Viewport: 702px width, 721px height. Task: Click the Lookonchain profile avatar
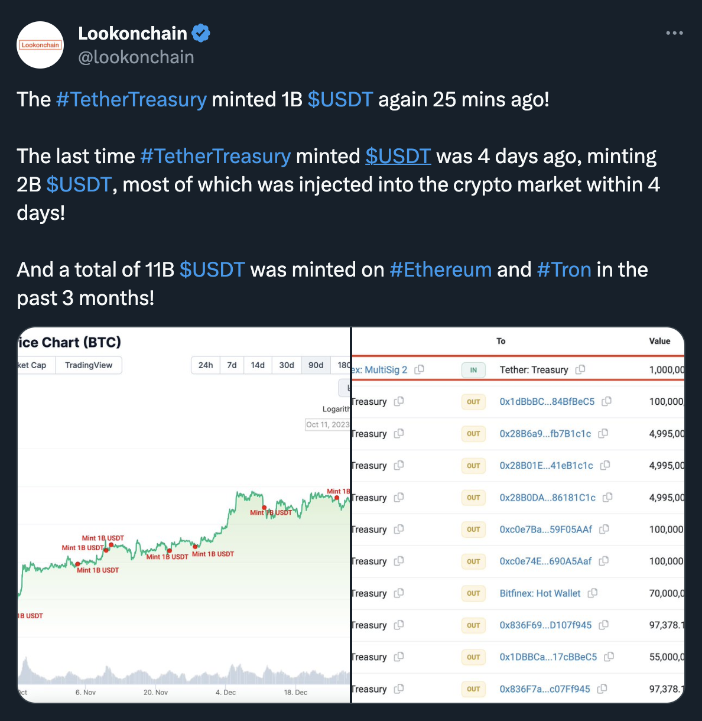click(40, 45)
